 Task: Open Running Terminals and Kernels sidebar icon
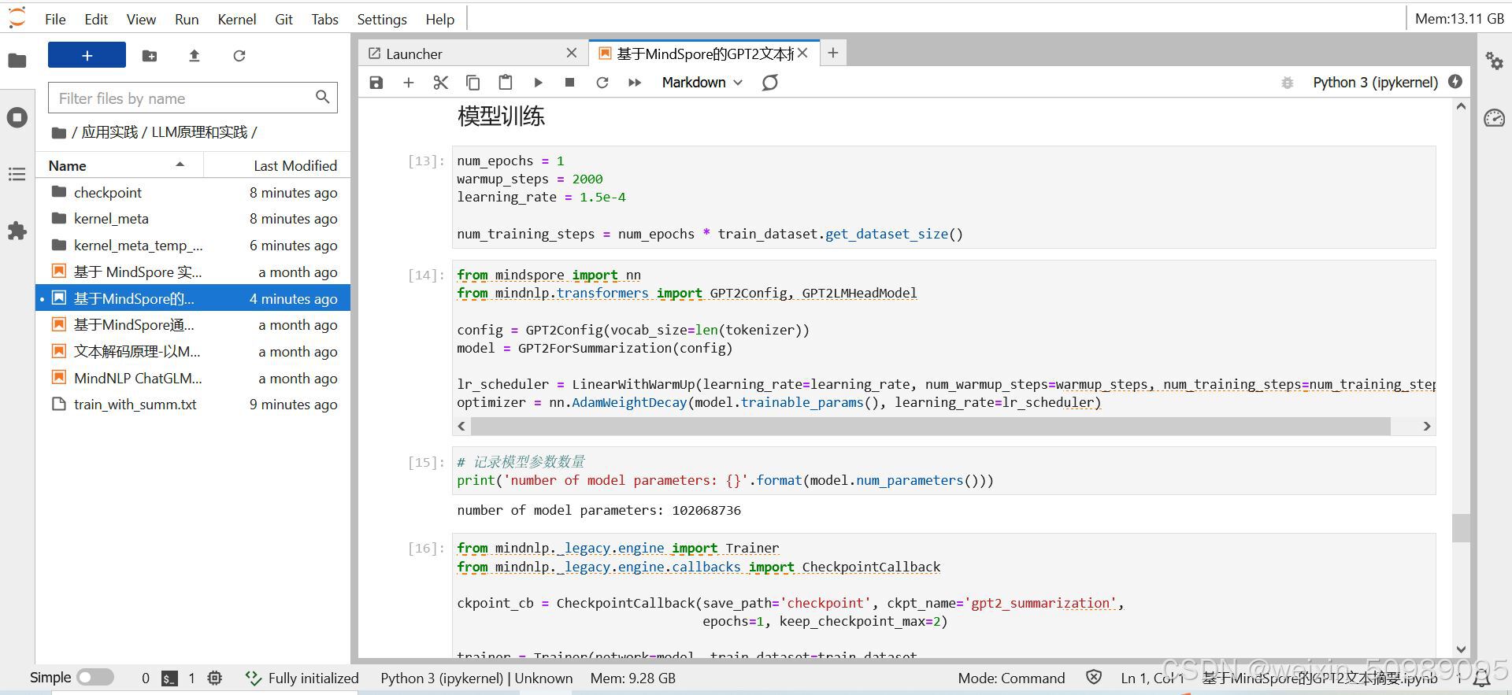[17, 118]
